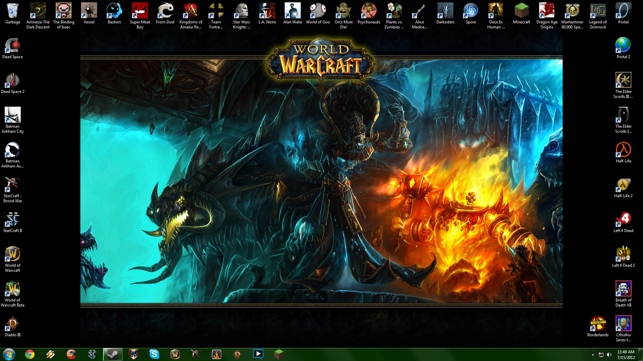Select the Half-Life 2 desktop shortcut
The image size is (643, 361).
pyautogui.click(x=623, y=185)
